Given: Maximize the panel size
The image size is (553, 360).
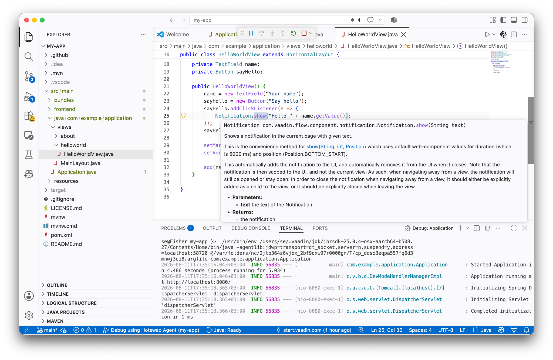Looking at the screenshot, I should pyautogui.click(x=514, y=228).
